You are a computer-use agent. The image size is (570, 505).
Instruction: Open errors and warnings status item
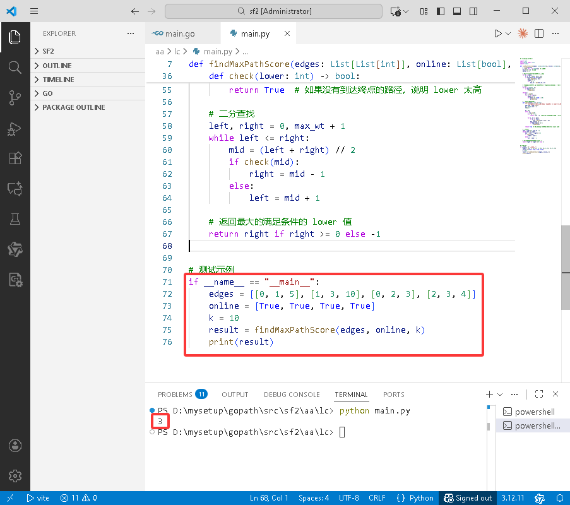pyautogui.click(x=78, y=497)
